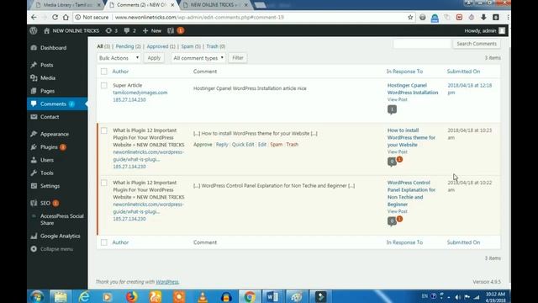Open Posts in the sidebar
Screen dimensions: 538x303
(x=46, y=65)
